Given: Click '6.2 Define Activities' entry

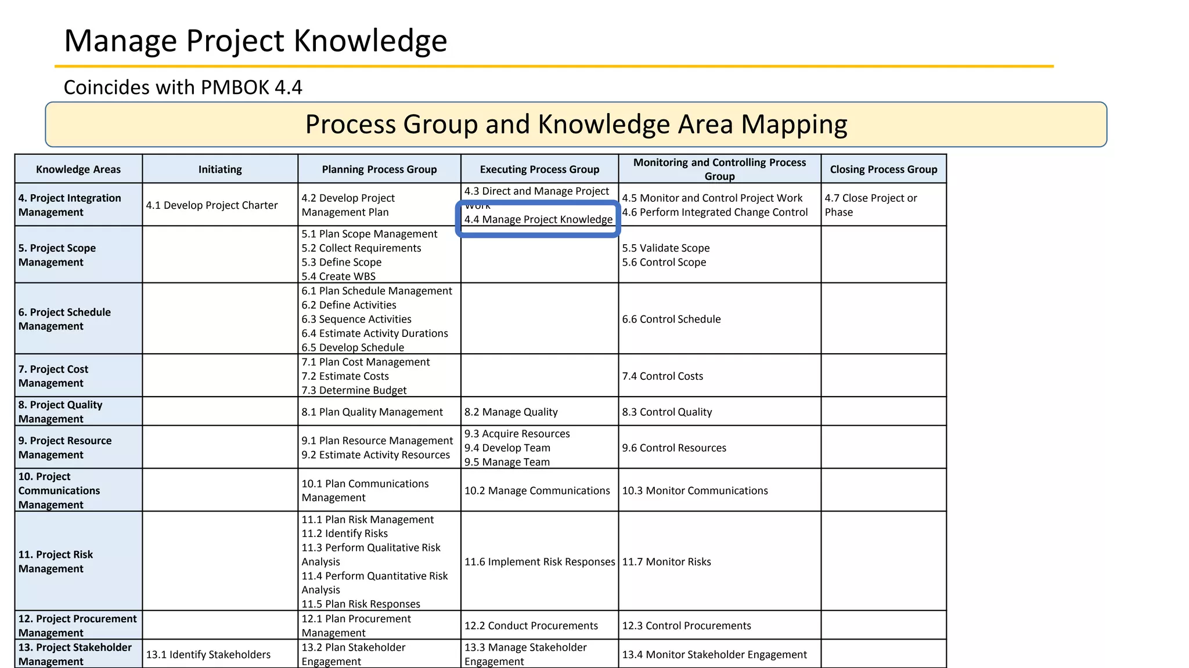Looking at the screenshot, I should [x=349, y=305].
